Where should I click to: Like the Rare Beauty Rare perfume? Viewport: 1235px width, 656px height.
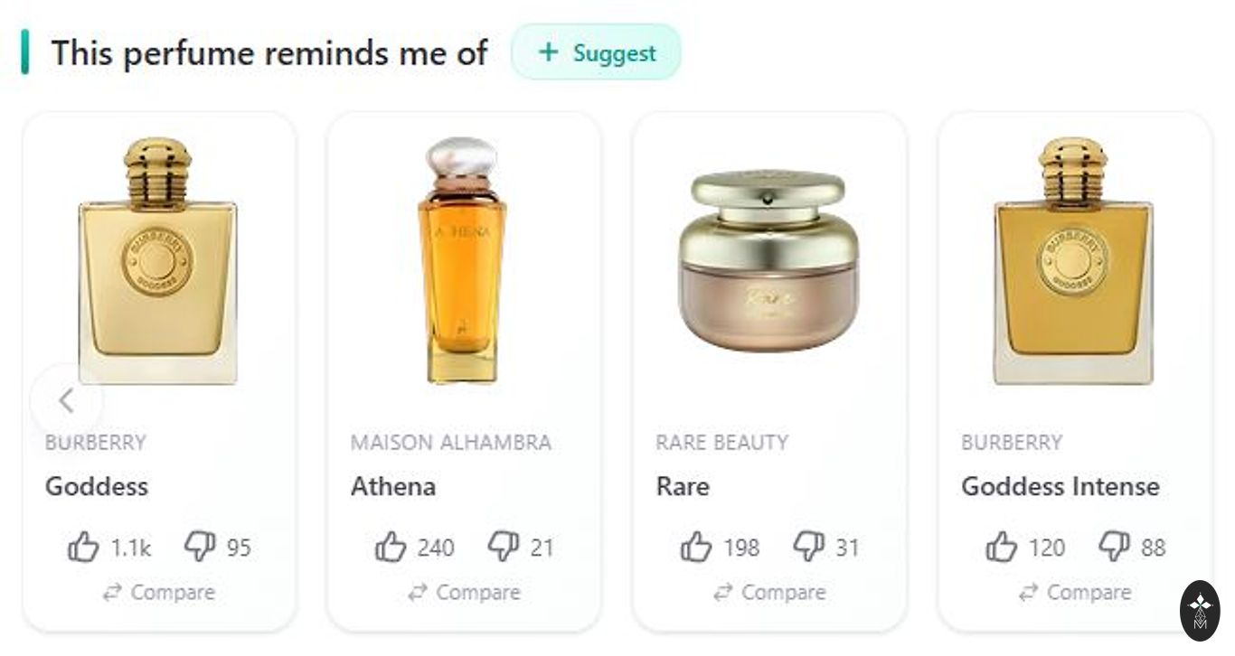click(695, 547)
